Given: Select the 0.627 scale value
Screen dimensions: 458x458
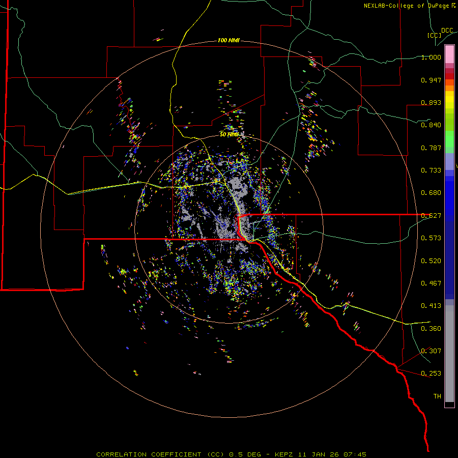Looking at the screenshot, I should click(431, 216).
